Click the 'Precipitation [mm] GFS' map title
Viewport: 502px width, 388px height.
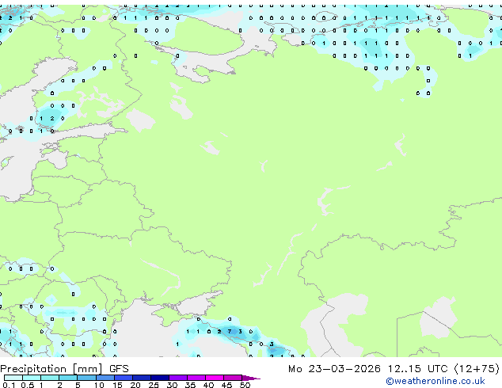[64, 369]
